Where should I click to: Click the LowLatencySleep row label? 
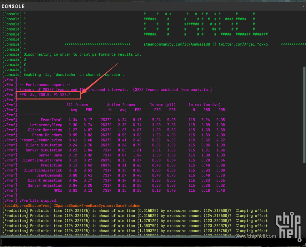[x=46, y=125]
